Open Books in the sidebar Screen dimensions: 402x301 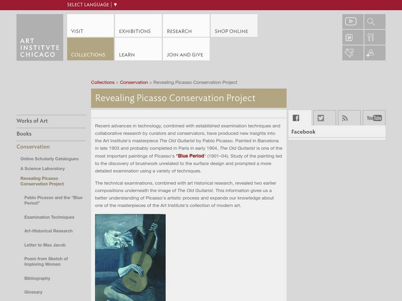[x=24, y=134]
